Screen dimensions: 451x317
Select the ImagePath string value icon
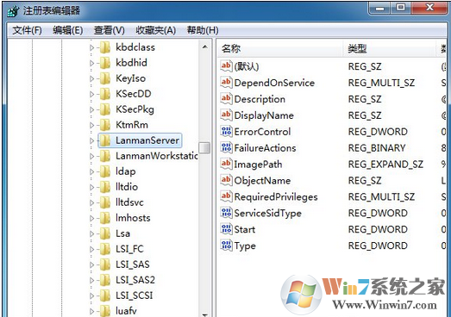click(x=226, y=164)
